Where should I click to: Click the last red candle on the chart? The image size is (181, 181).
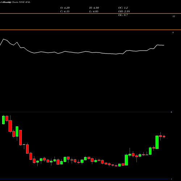point(164,136)
